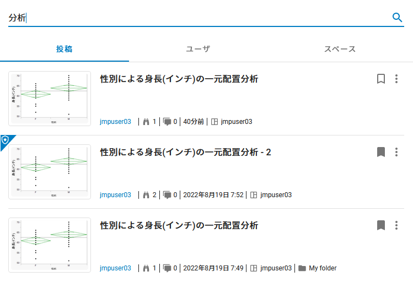
Task: Switch to the スペース tab
Action: point(340,49)
